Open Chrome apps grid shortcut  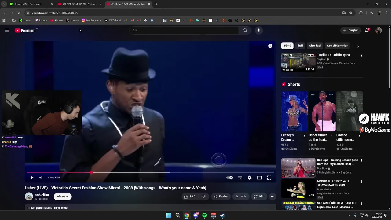click(4, 20)
